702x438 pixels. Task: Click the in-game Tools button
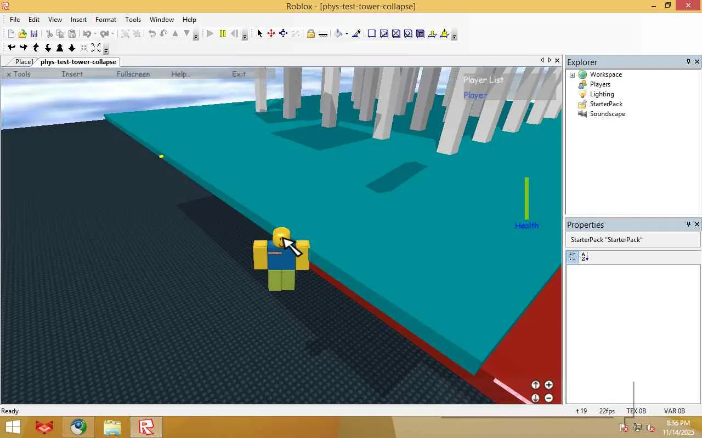tap(19, 74)
